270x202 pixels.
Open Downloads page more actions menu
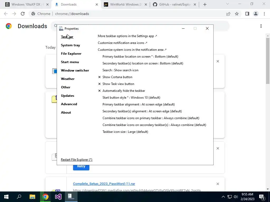tap(261, 26)
